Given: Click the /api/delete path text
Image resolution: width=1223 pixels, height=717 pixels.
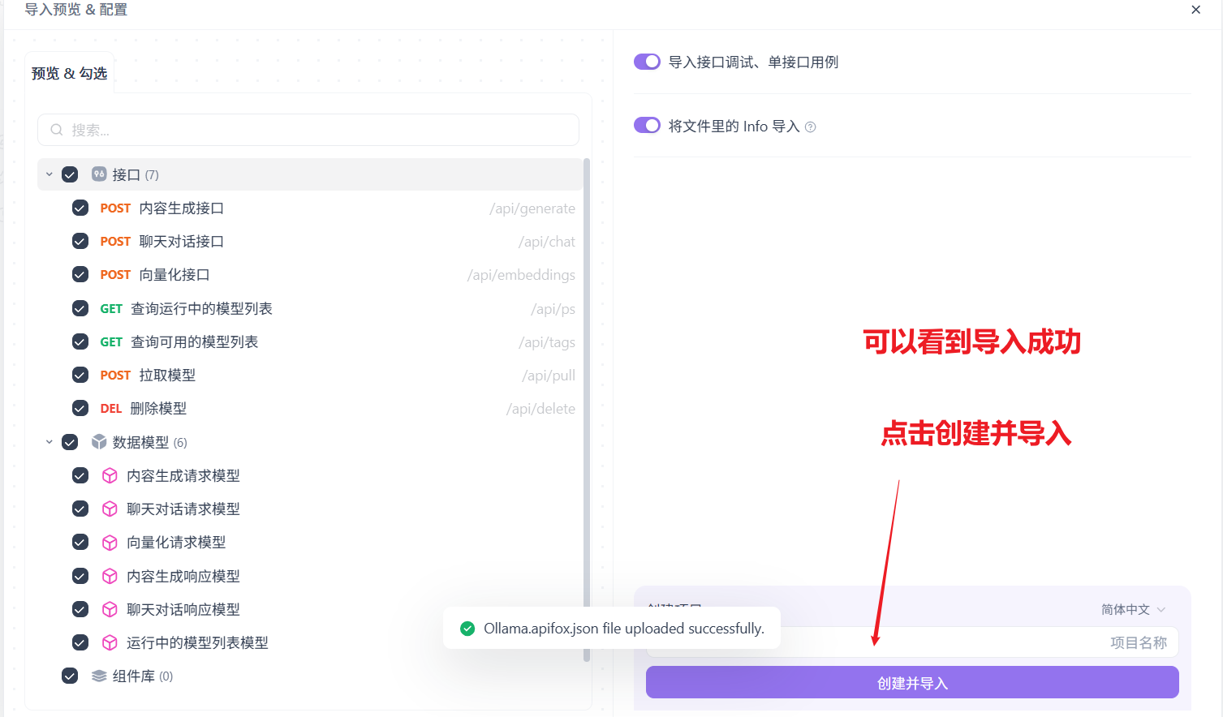Looking at the screenshot, I should click(540, 409).
